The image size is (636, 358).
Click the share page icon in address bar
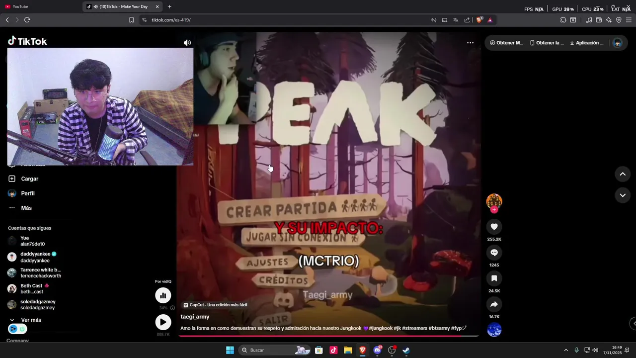[467, 20]
